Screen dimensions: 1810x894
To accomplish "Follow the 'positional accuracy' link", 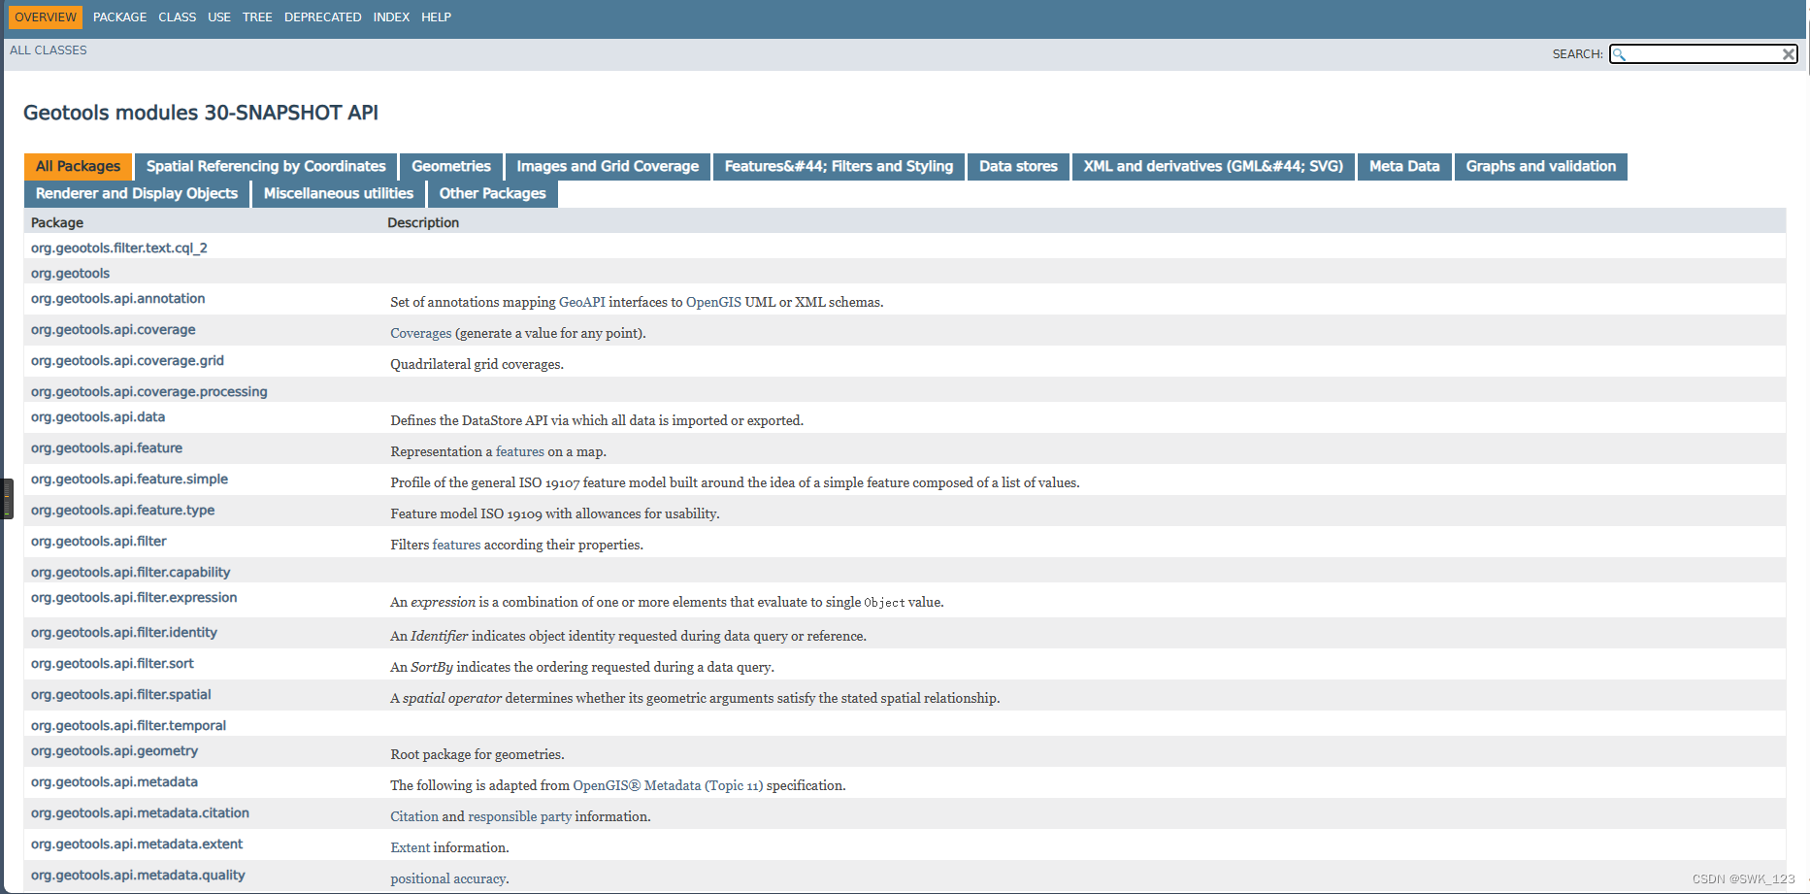I will point(448,879).
